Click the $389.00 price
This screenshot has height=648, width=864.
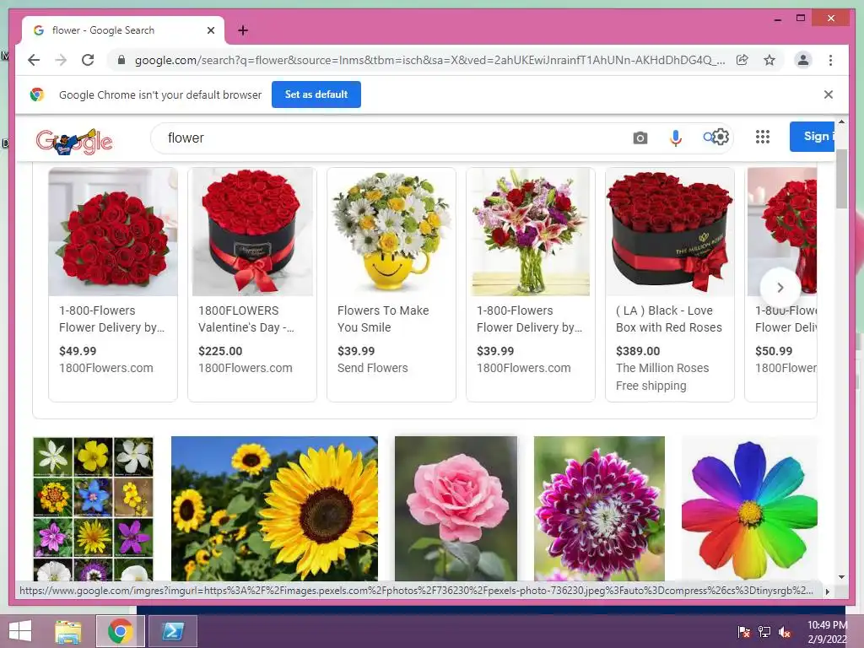coord(638,351)
